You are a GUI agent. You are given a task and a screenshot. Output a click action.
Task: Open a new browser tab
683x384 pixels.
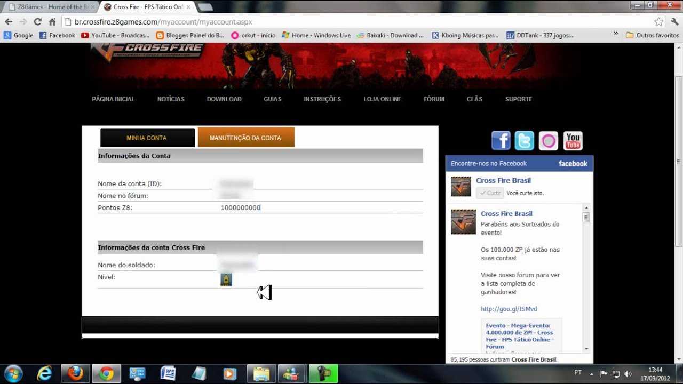(205, 7)
